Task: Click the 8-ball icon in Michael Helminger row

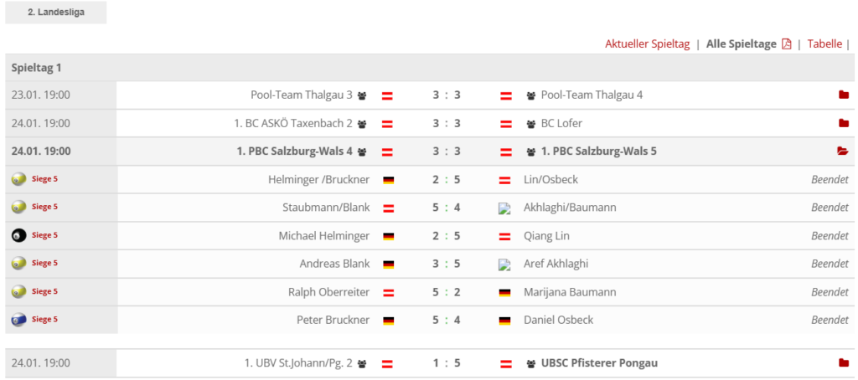Action: click(x=19, y=236)
